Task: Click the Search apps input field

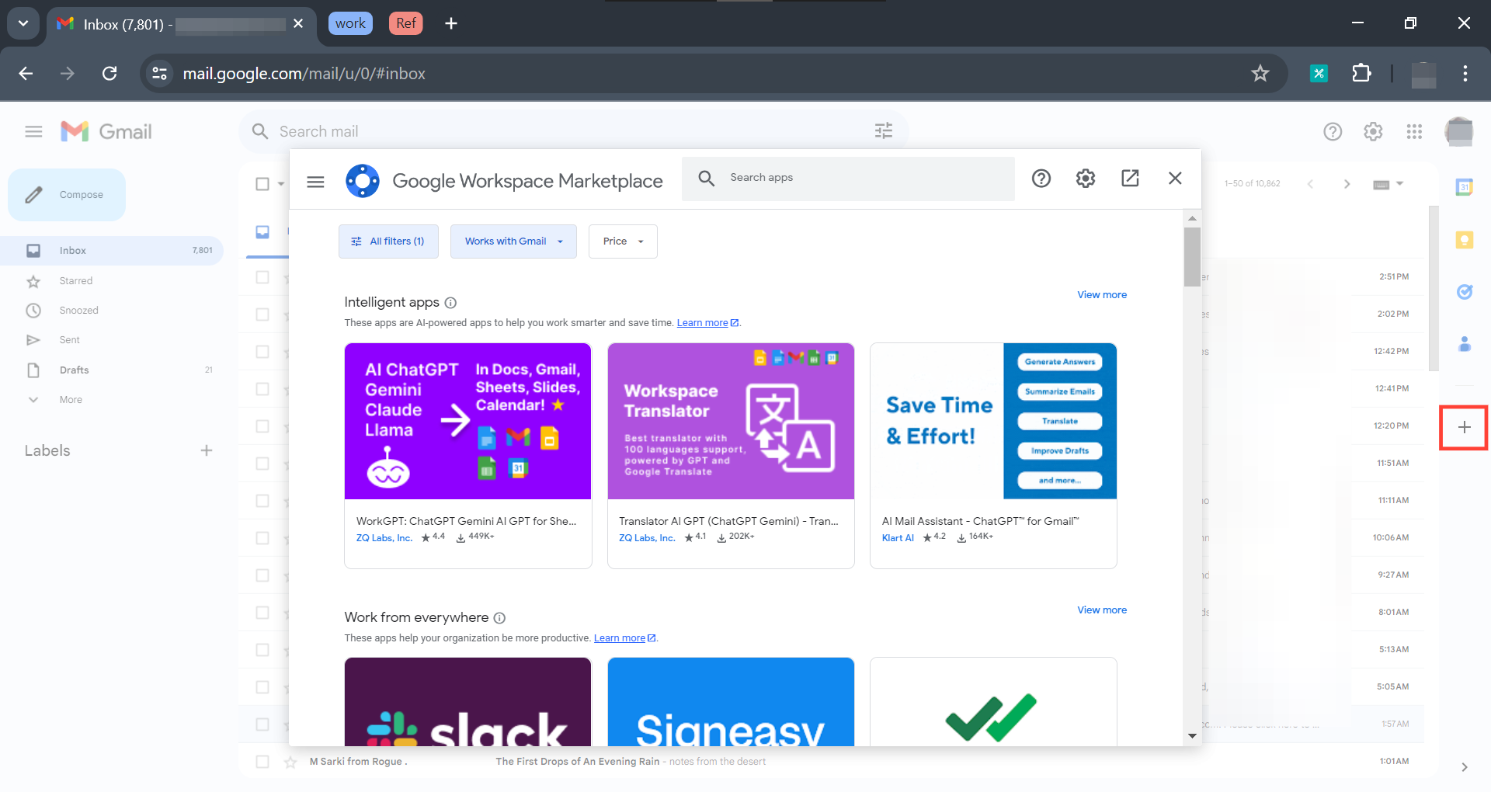Action: point(848,179)
